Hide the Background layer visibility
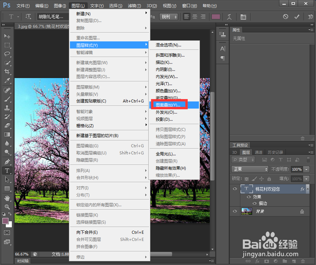 (x=235, y=211)
